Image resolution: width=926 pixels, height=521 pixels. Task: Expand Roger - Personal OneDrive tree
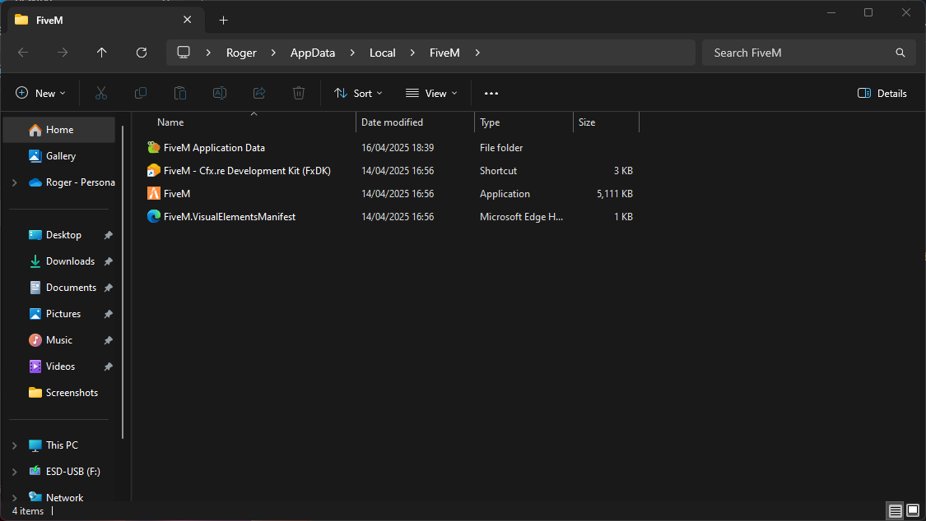click(x=15, y=182)
